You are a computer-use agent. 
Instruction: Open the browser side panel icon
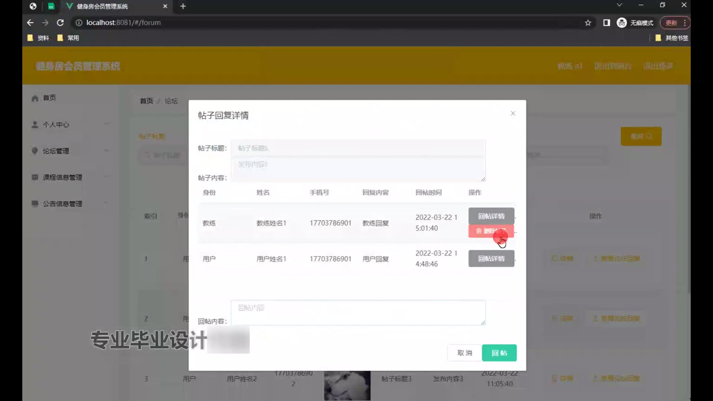pyautogui.click(x=606, y=23)
